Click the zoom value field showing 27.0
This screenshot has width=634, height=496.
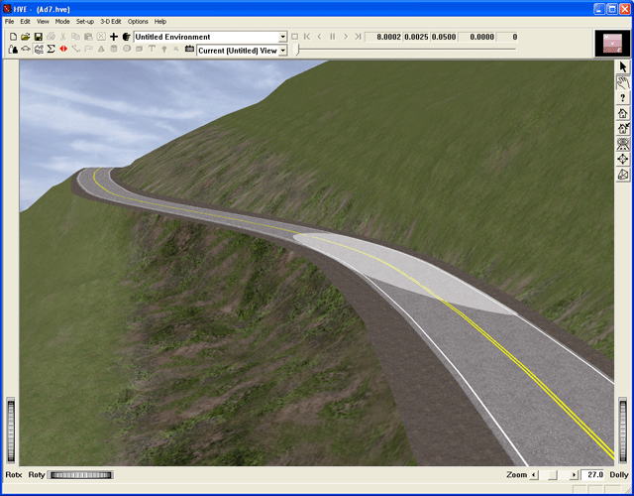point(592,475)
